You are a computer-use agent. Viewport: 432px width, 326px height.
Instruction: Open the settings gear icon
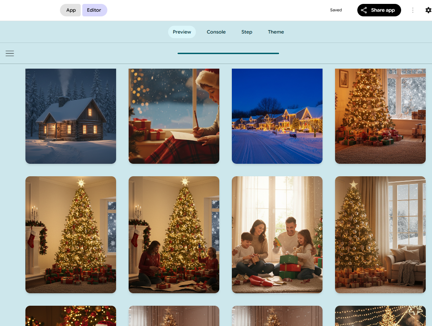[428, 10]
